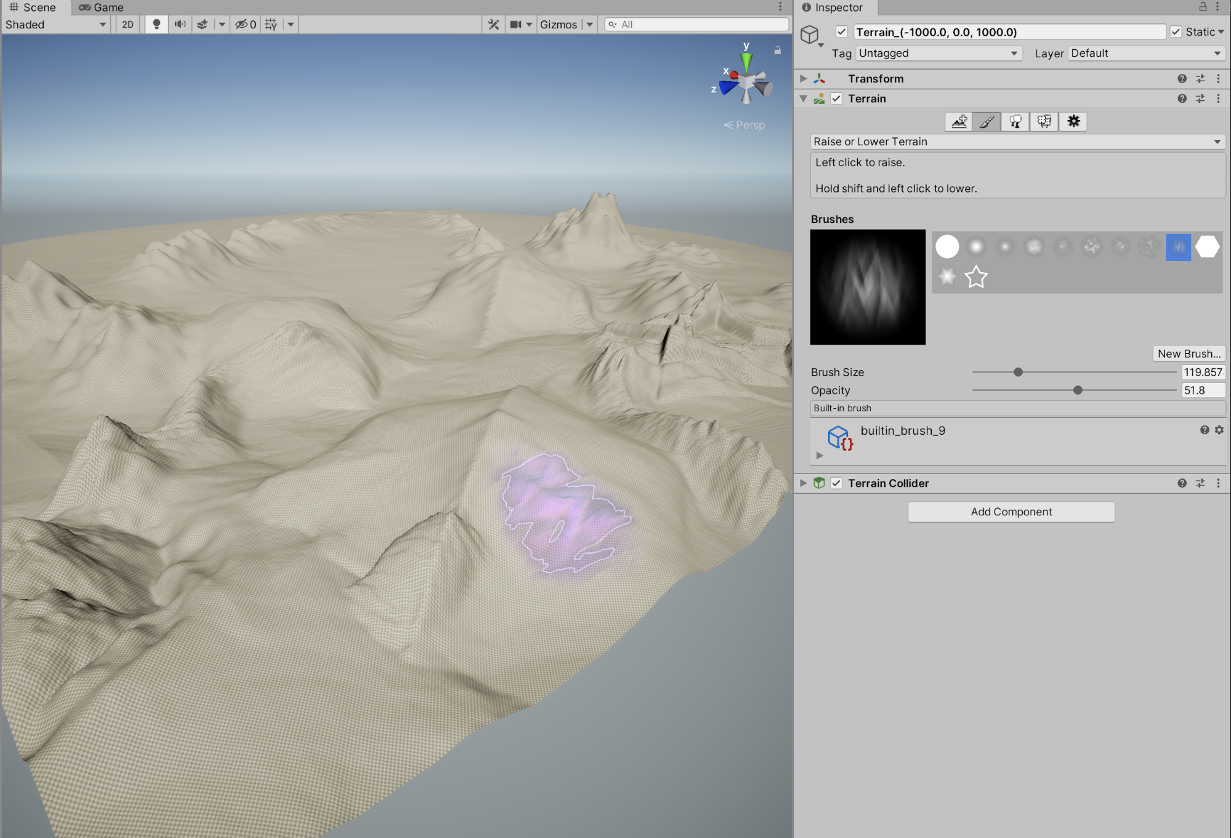
Task: Click the New Brush button
Action: point(1189,353)
